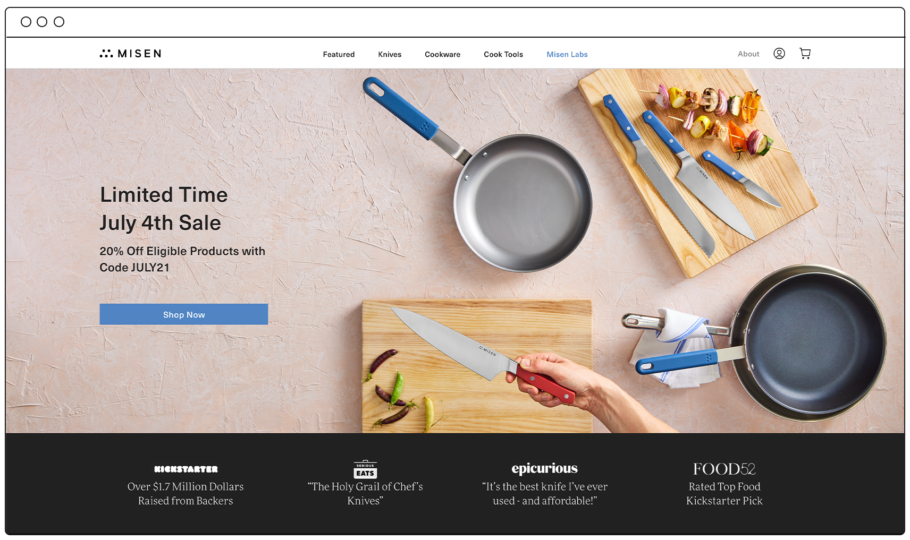
Task: Click the Rated Top Food Kickstarter Pick text
Action: tap(724, 494)
